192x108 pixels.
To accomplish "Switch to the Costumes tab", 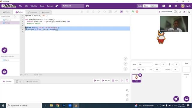I will coord(32,12).
